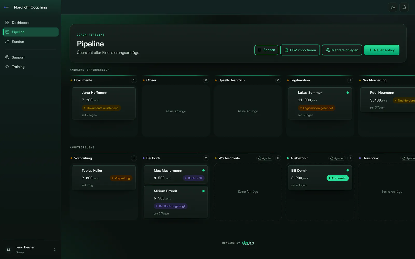Click the Nordlicht Coaching logo icon

pos(7,7)
